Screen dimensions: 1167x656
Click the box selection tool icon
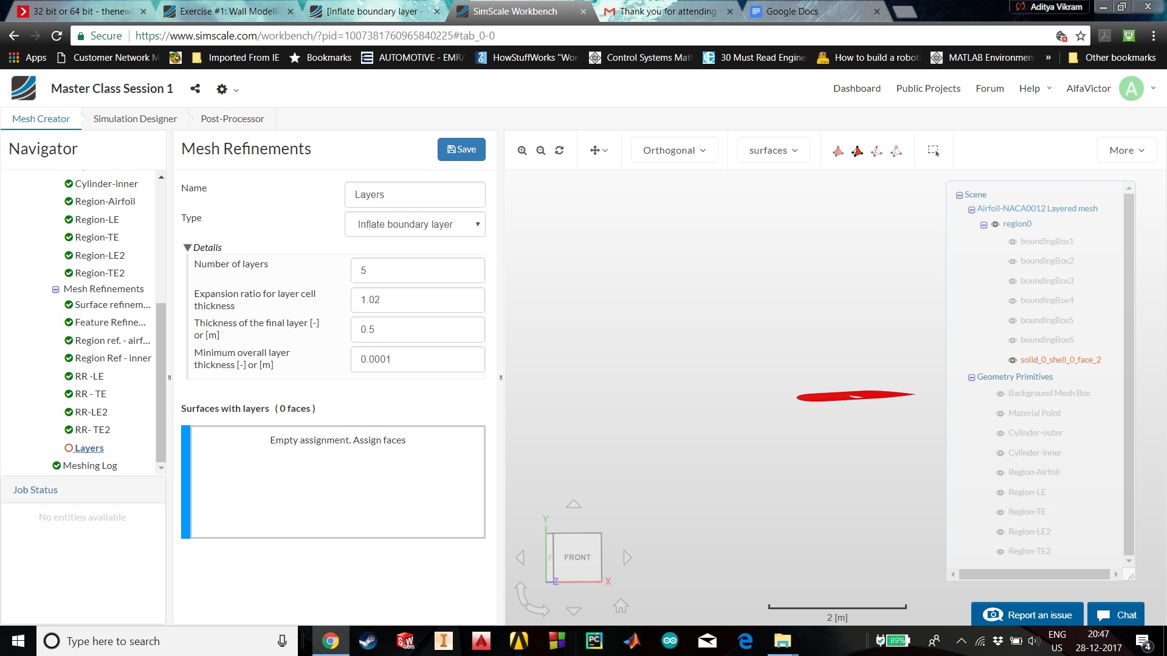pos(933,151)
